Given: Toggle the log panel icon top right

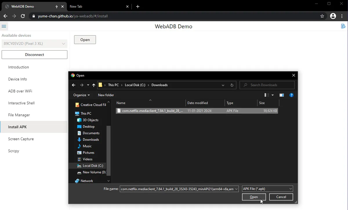Looking at the screenshot, I should coord(343,26).
